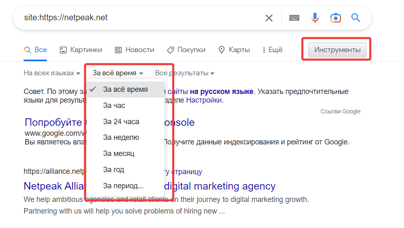Open the Покупки shopping tab
This screenshot has height=228, width=404.
coord(186,50)
